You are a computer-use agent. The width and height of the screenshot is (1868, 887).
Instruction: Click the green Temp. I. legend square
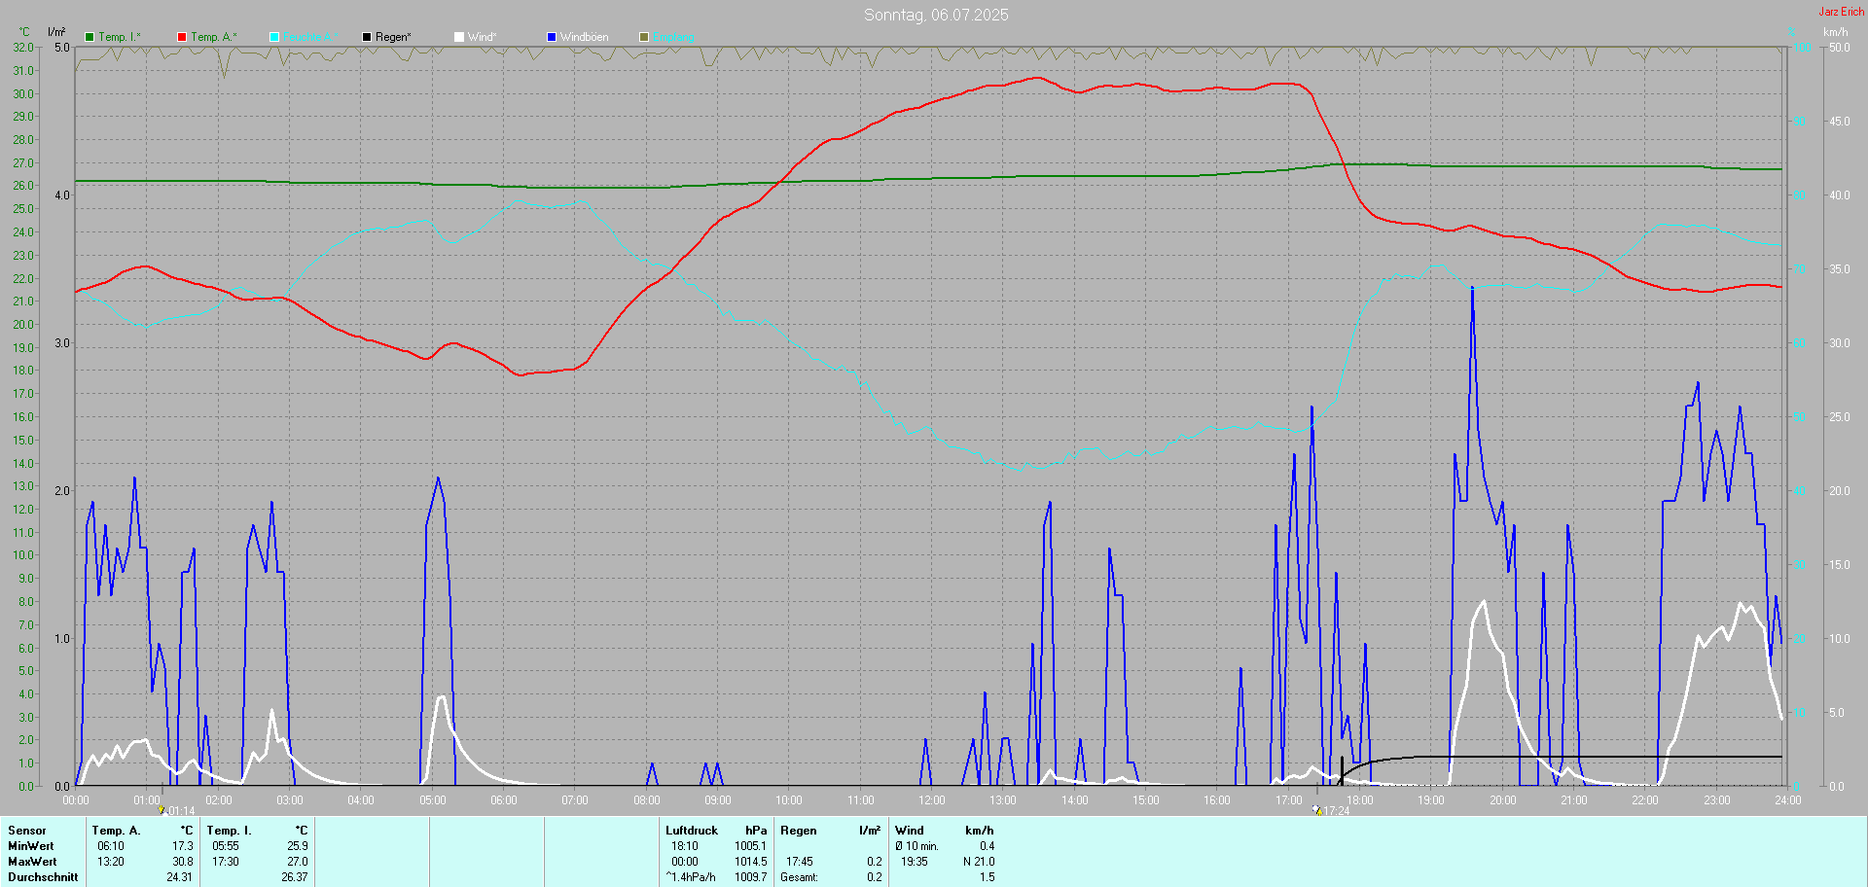tap(90, 37)
